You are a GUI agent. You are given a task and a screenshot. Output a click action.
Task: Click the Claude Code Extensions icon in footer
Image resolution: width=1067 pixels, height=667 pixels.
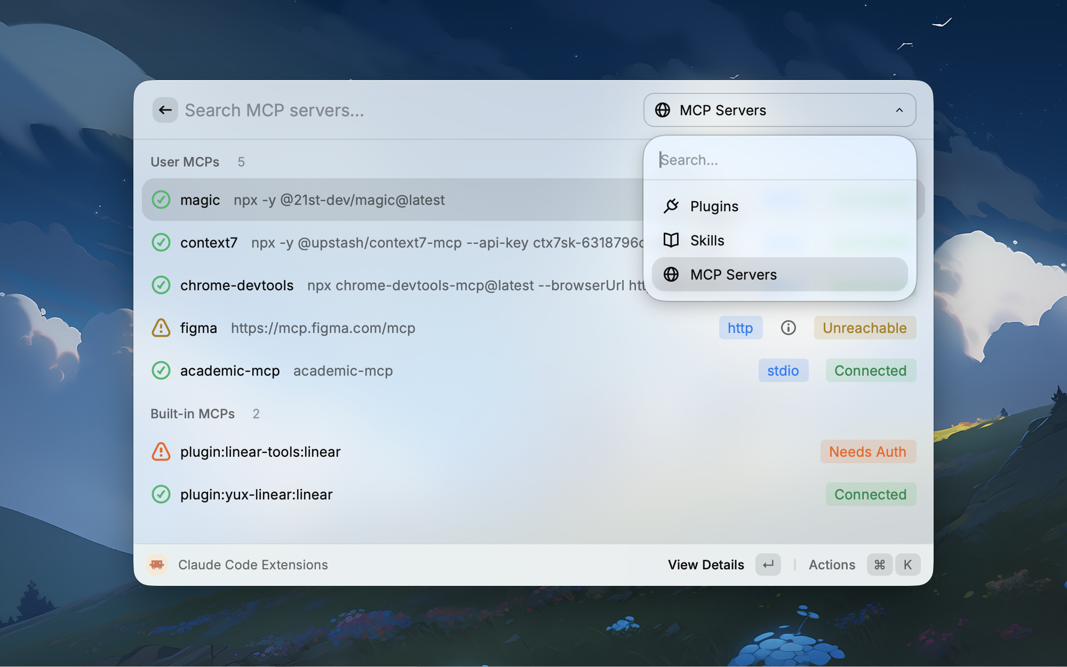tap(158, 565)
